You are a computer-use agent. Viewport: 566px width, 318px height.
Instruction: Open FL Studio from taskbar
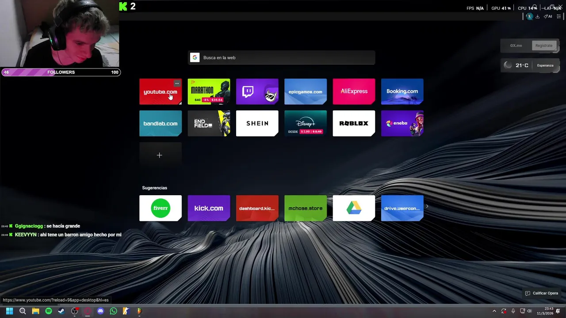139,311
